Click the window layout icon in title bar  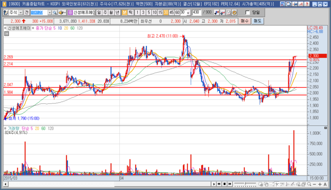click(283, 4)
